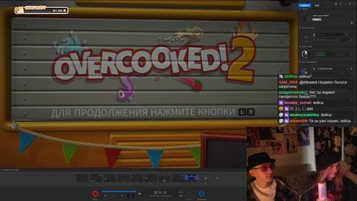This screenshot has height=201, width=357.
Task: Select Stream Command scene thumbnail 5
Action: (137, 178)
